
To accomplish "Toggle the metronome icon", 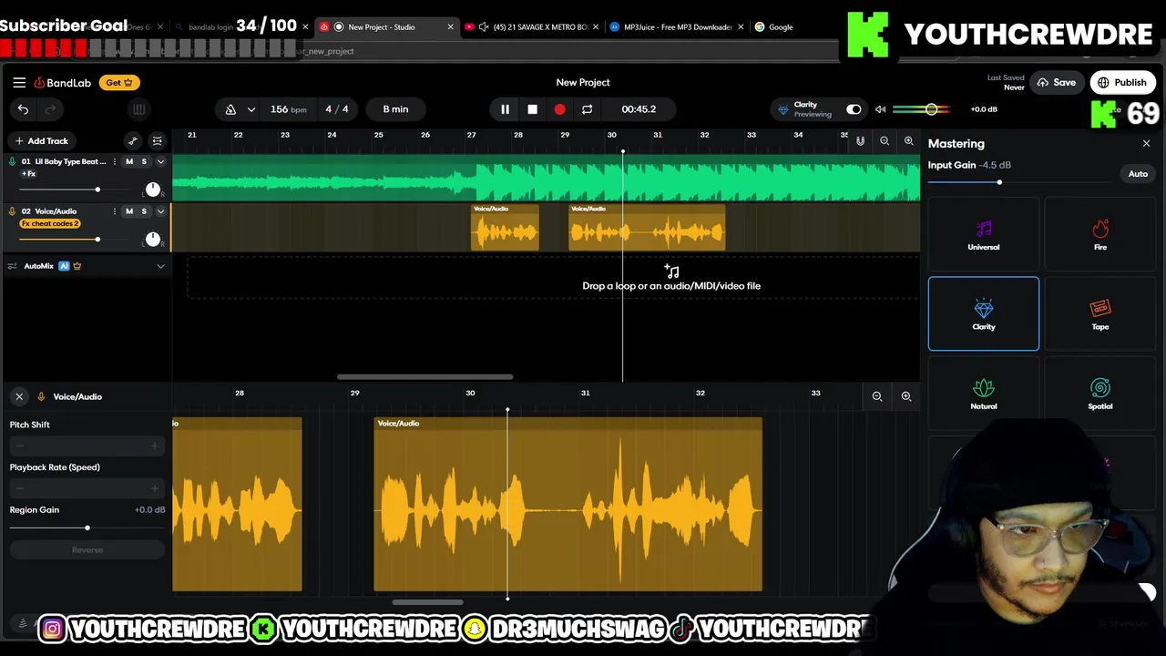I will [x=230, y=109].
